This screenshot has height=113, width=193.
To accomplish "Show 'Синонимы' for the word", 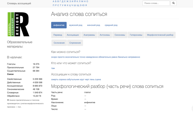I will pyautogui.click(x=120, y=35).
